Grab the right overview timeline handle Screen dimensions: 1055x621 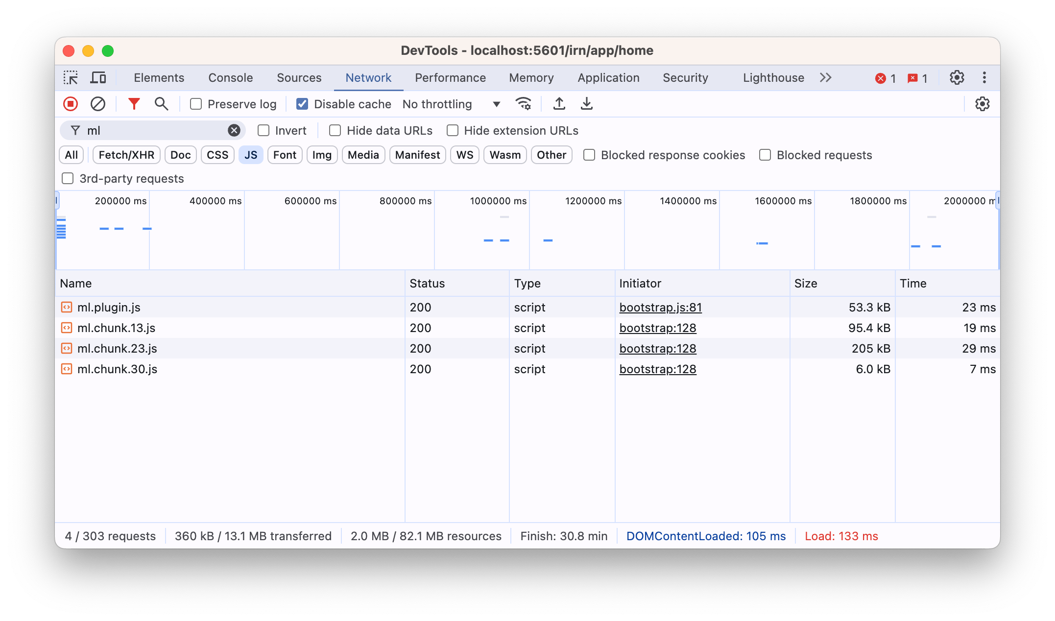click(998, 201)
